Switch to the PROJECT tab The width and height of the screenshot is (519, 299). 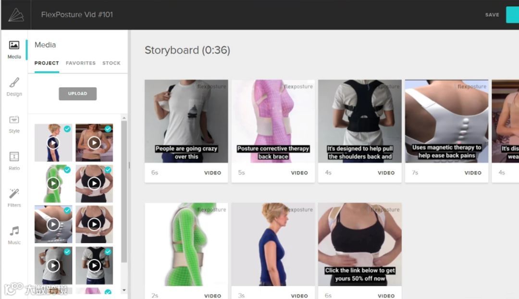point(47,63)
